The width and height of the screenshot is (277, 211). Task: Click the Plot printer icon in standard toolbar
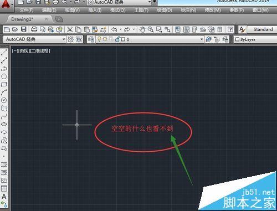pos(34,29)
